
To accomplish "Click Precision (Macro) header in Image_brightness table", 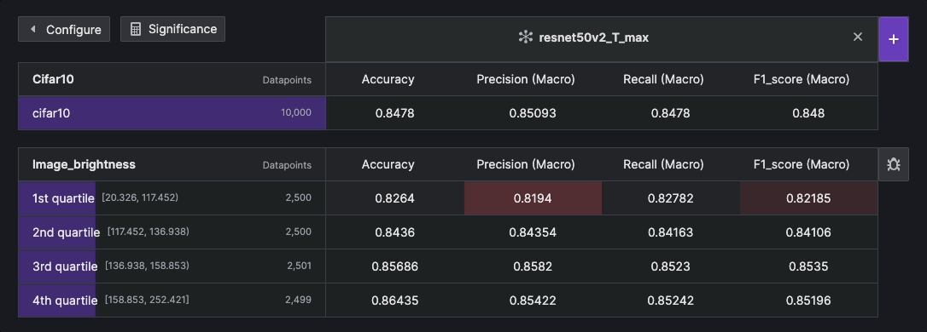I will click(526, 164).
